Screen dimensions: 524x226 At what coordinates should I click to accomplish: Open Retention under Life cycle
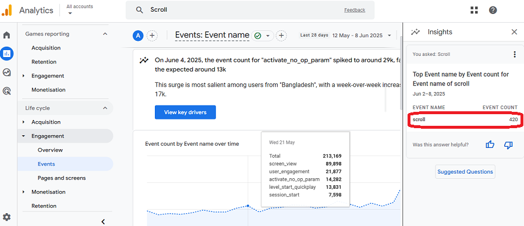pyautogui.click(x=44, y=206)
